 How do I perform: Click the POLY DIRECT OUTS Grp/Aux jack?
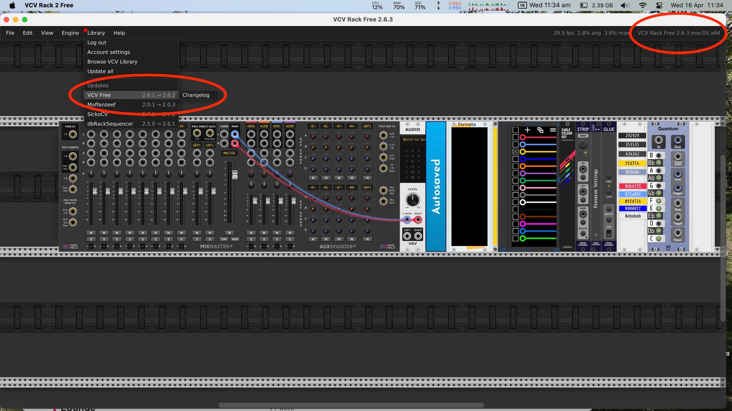pyautogui.click(x=210, y=133)
